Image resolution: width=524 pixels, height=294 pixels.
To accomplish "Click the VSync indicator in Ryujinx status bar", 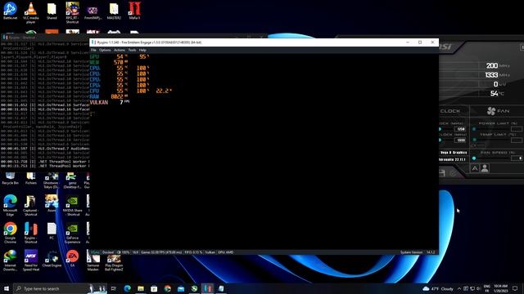I will point(95,252).
